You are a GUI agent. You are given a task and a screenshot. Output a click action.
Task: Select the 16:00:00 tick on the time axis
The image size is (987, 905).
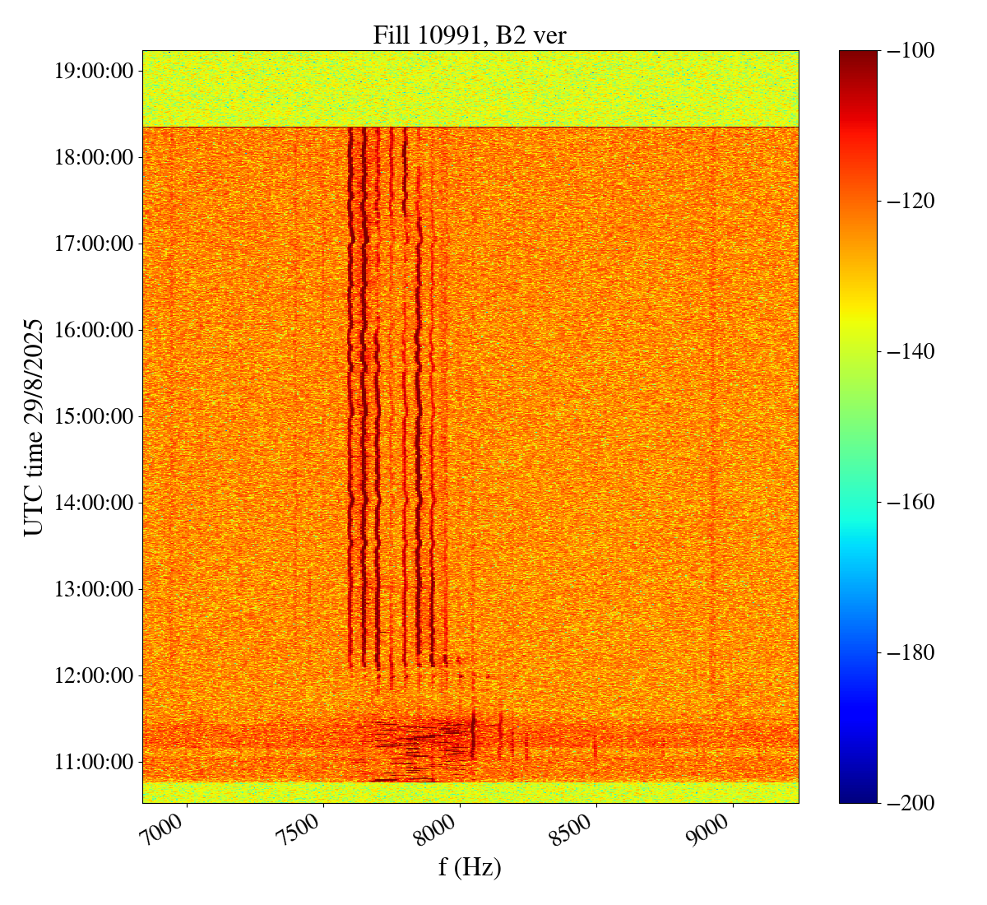(93, 330)
